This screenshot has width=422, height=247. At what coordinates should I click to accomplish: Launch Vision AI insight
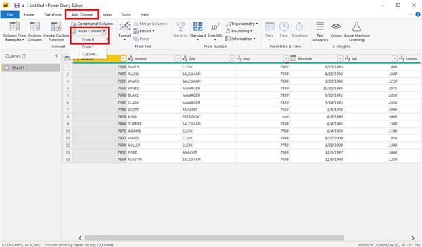coord(335,30)
